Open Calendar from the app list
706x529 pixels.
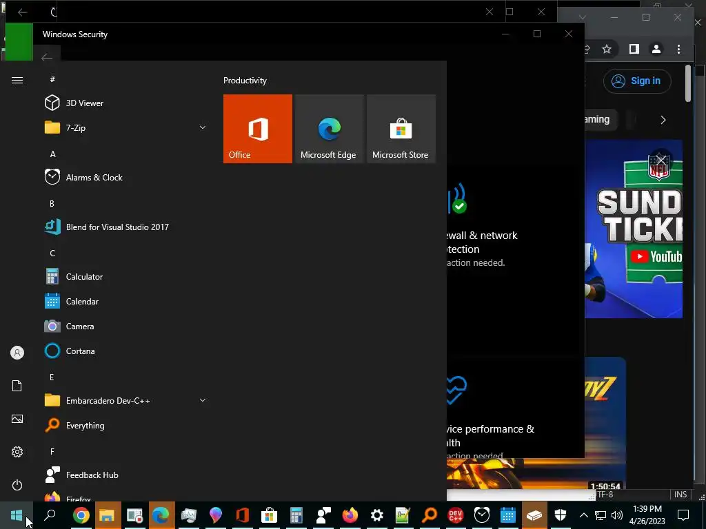pos(82,302)
